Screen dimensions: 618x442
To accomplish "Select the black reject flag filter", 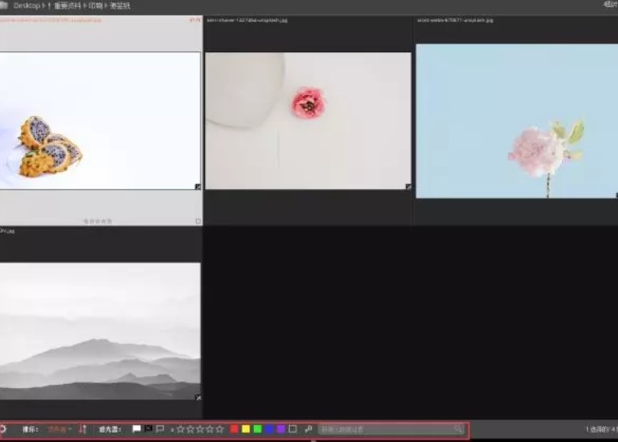I will tap(148, 428).
